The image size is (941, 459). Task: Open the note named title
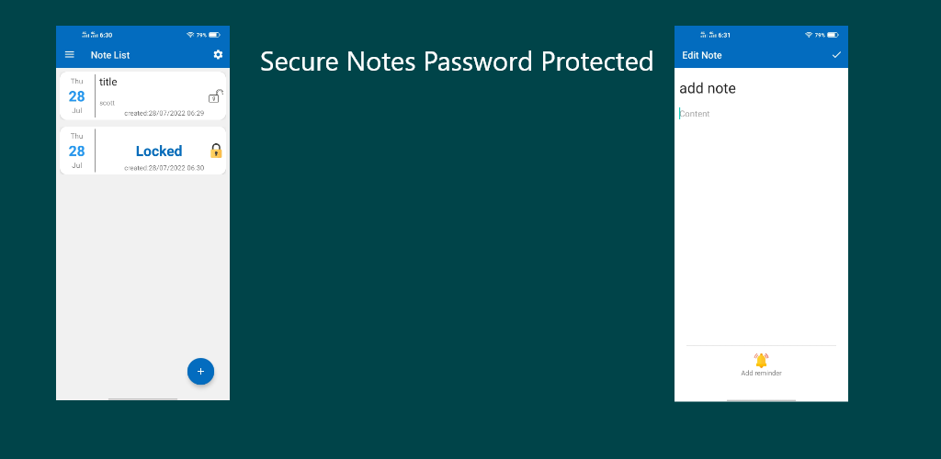pos(142,95)
